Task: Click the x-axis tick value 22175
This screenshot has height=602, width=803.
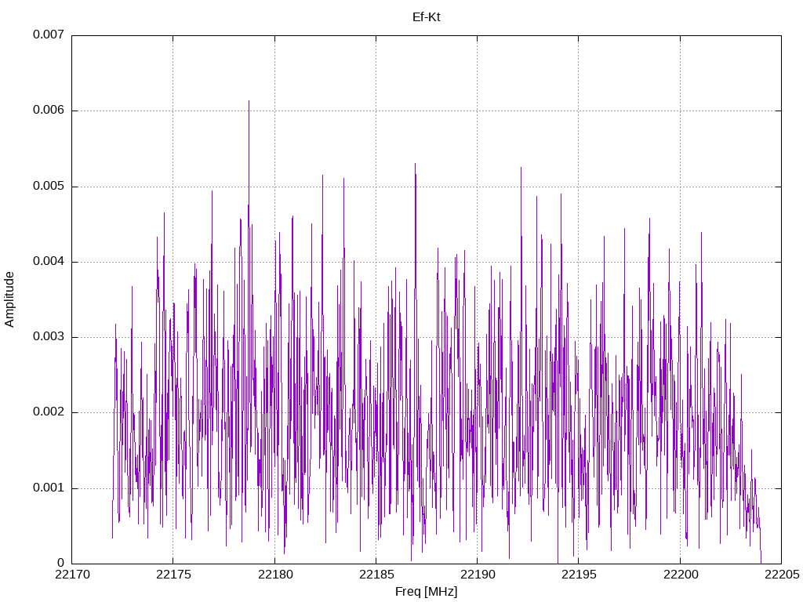Action: point(173,575)
